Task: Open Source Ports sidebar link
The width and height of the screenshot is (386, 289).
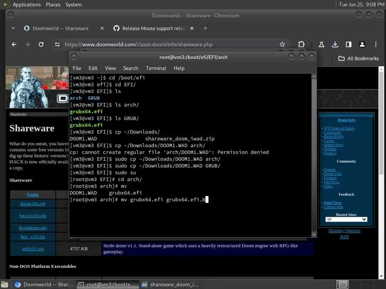Action: pyautogui.click(x=334, y=145)
